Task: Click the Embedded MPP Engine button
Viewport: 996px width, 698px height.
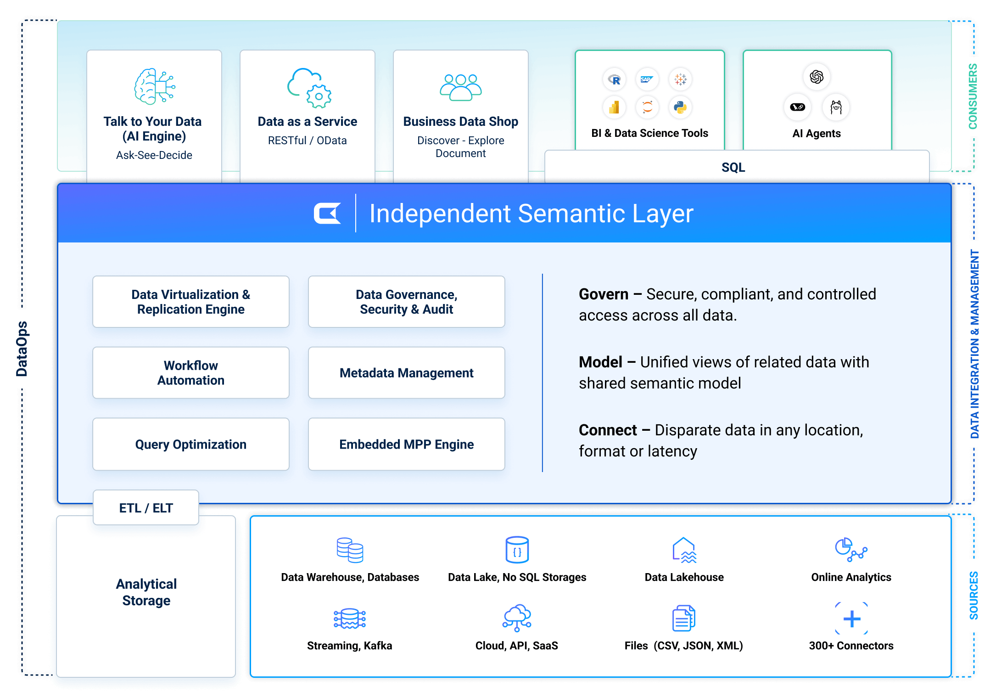Action: click(x=406, y=444)
